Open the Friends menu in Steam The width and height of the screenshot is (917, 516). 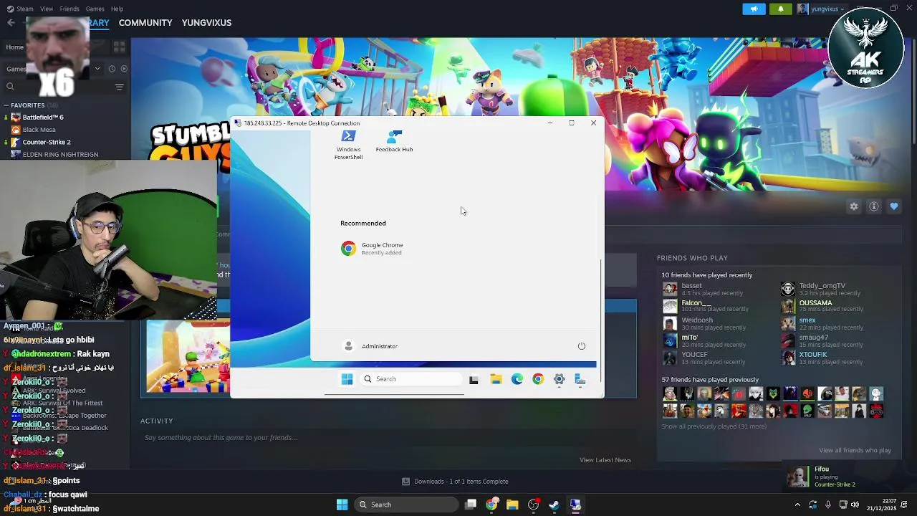(69, 9)
